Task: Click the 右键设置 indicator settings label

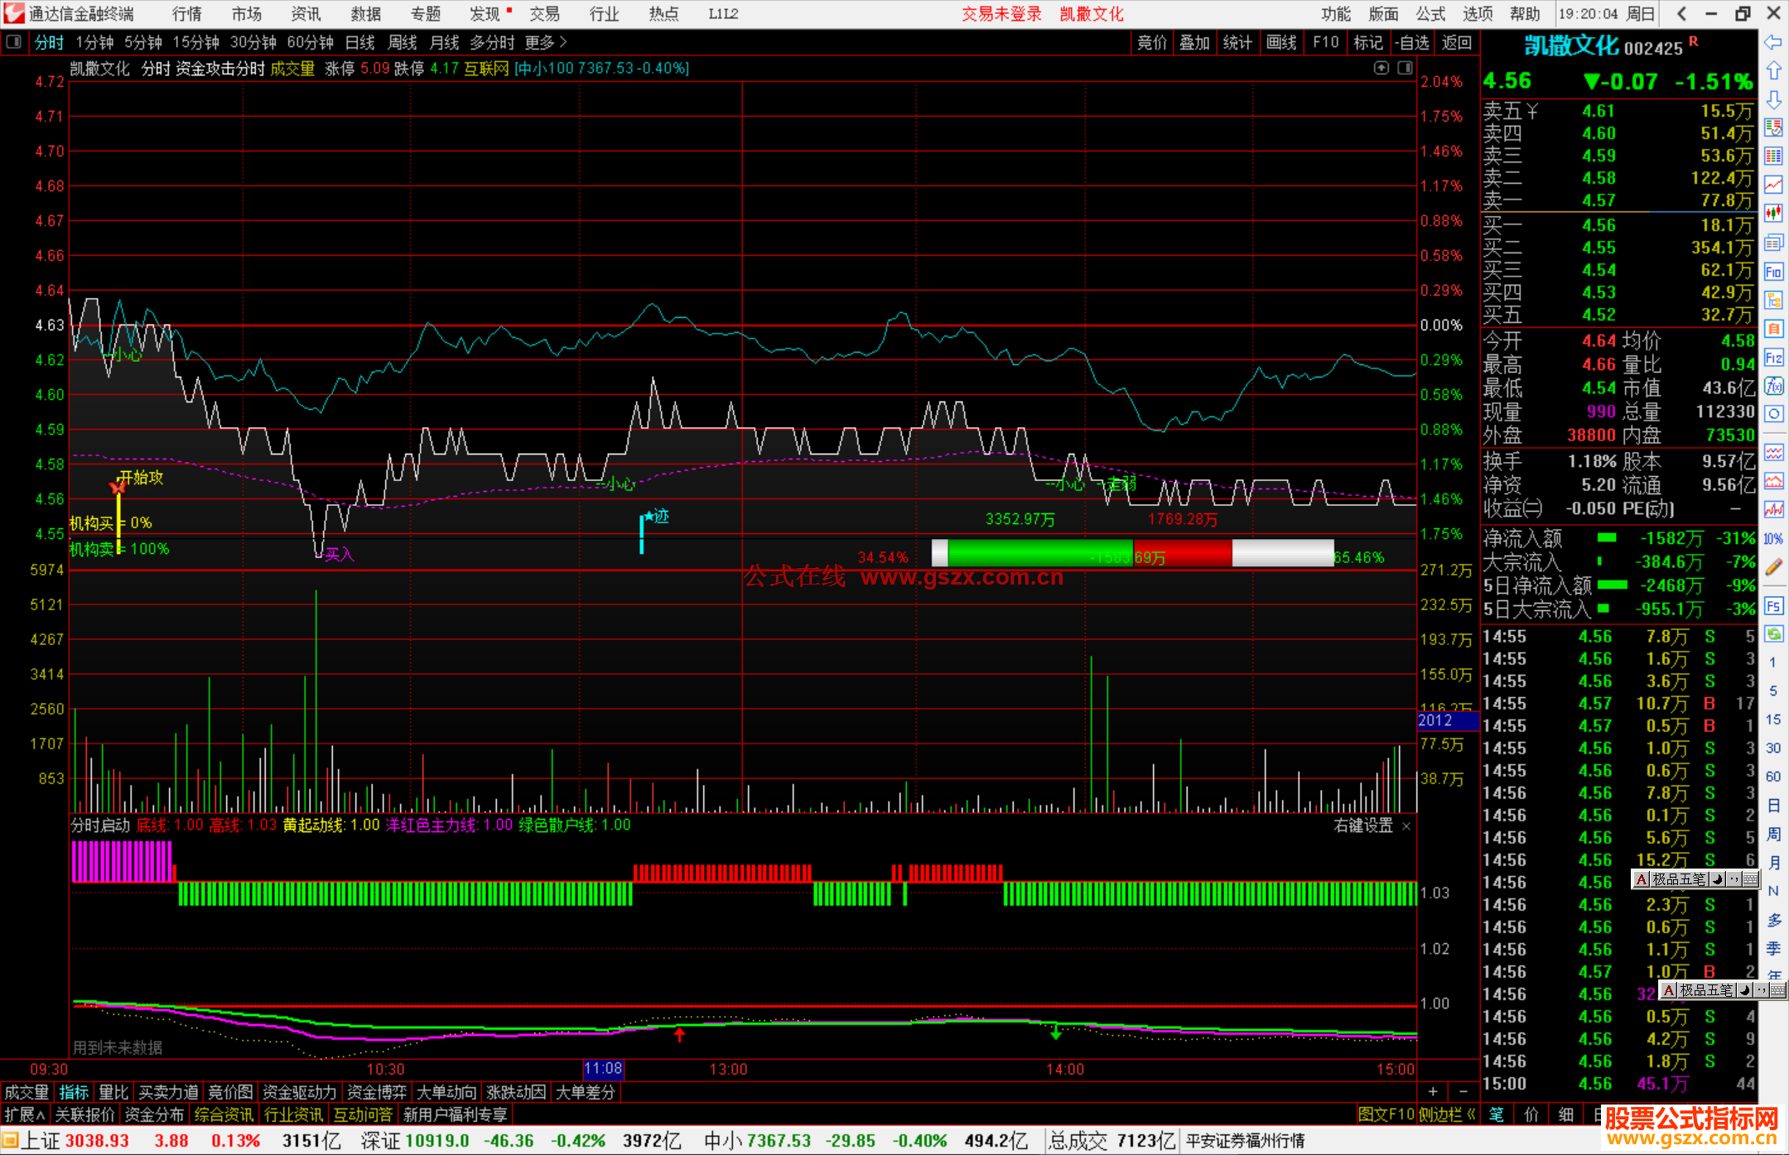Action: 1363,825
